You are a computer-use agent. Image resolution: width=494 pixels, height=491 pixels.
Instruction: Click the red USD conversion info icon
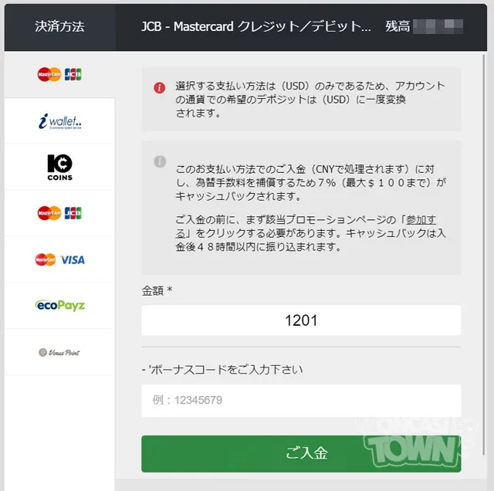point(160,87)
